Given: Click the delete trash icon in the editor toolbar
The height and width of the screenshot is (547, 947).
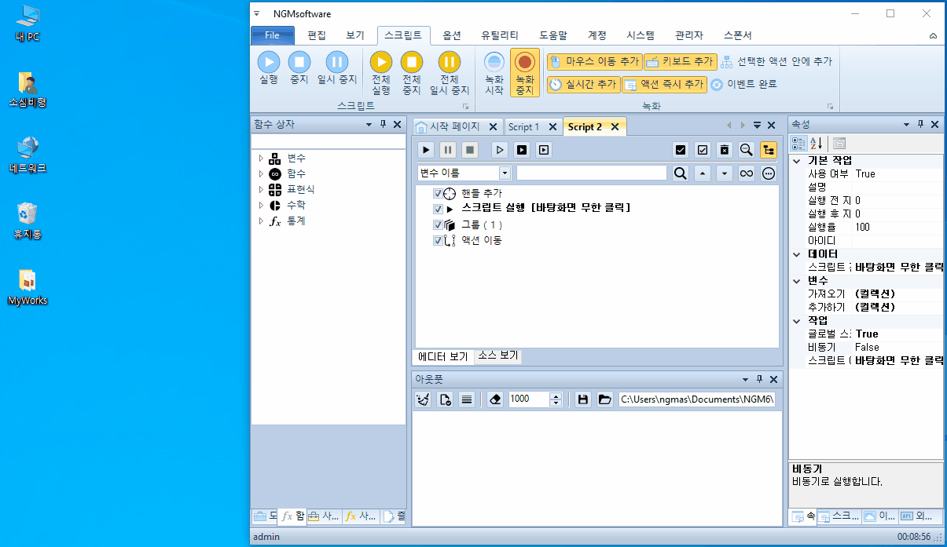Looking at the screenshot, I should (x=725, y=149).
